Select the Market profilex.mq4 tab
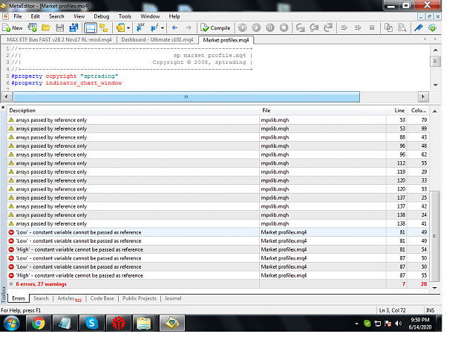This screenshot has width=464, height=348. coord(226,40)
